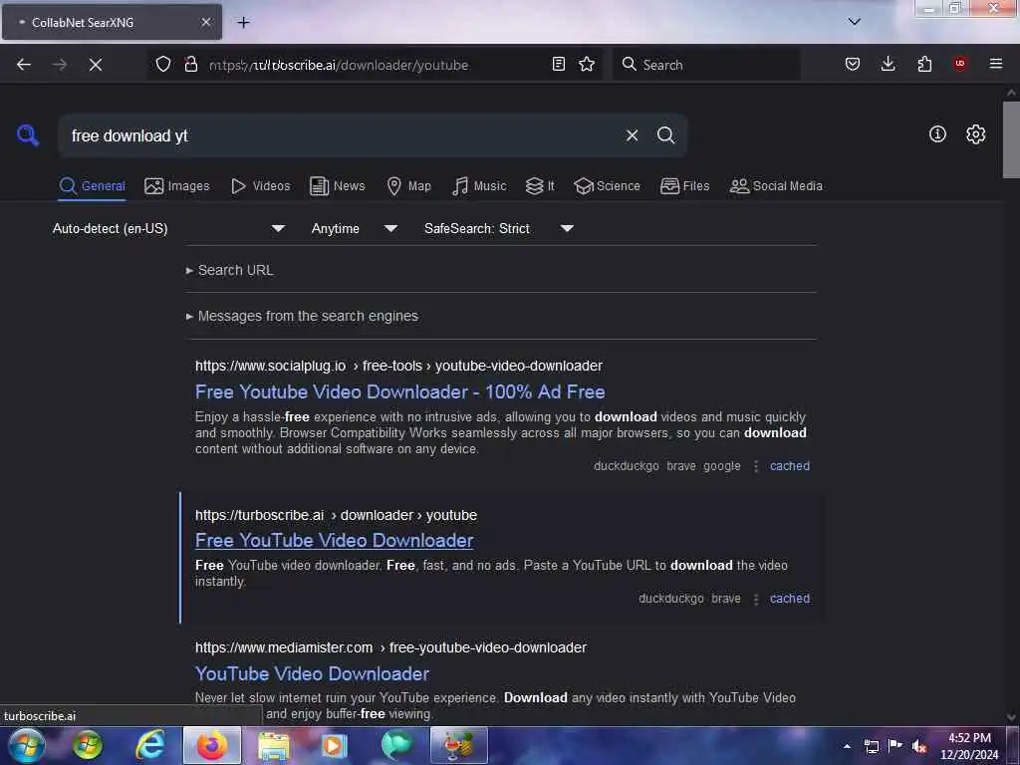Select the General search category
Viewport: 1020px width, 765px height.
[x=92, y=186]
